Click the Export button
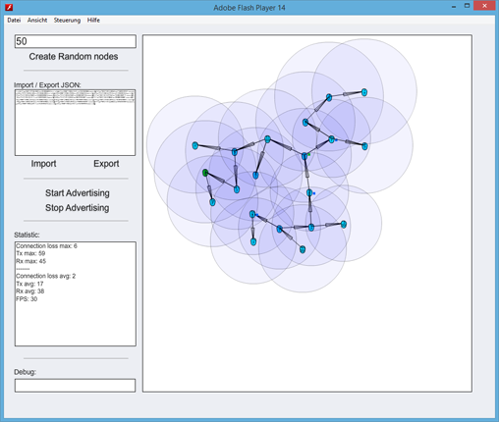Screen dimensions: 499x422 pos(106,164)
